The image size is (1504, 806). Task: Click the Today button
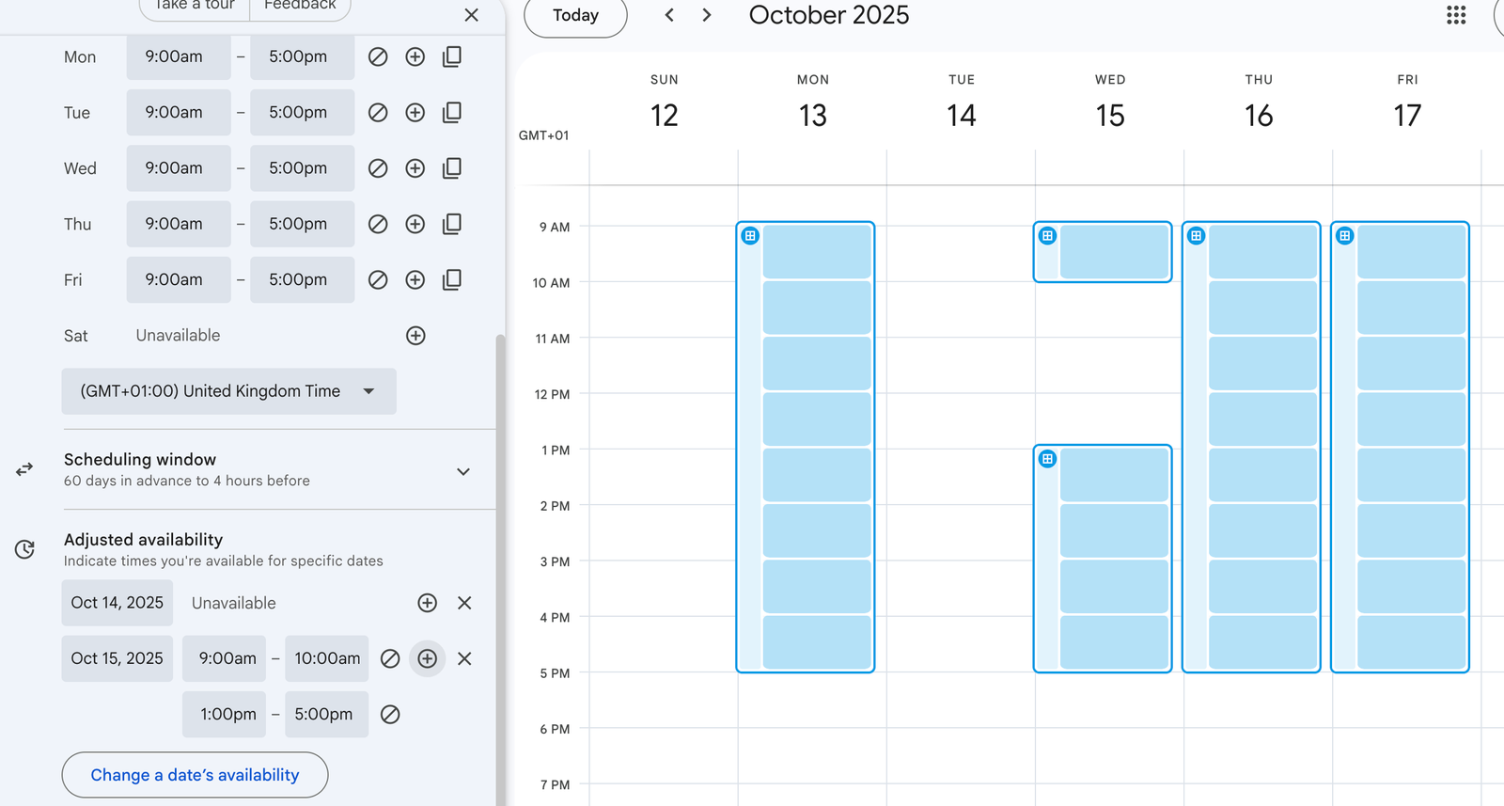(575, 16)
